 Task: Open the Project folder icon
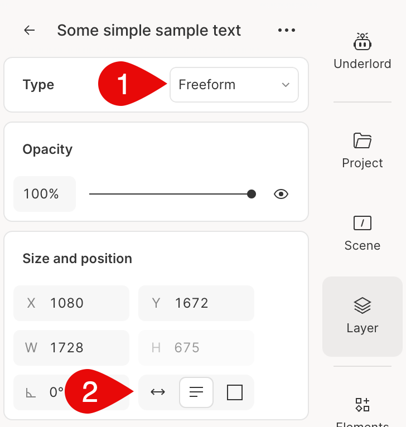click(362, 140)
